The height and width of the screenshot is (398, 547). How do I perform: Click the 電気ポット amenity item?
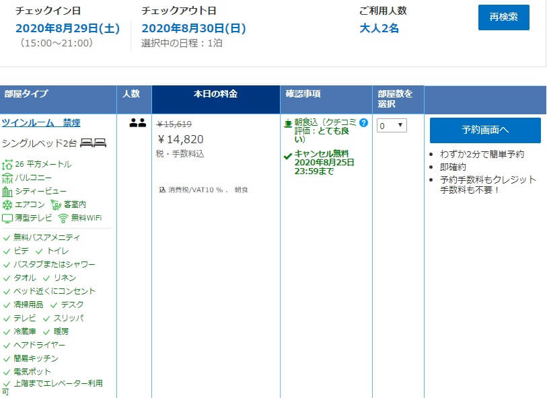click(32, 372)
